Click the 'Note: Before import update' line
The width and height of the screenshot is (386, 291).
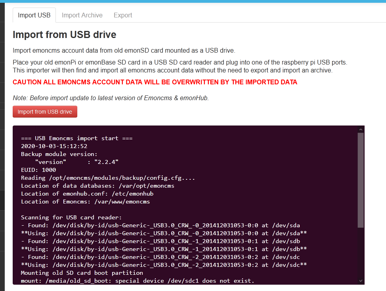point(111,98)
